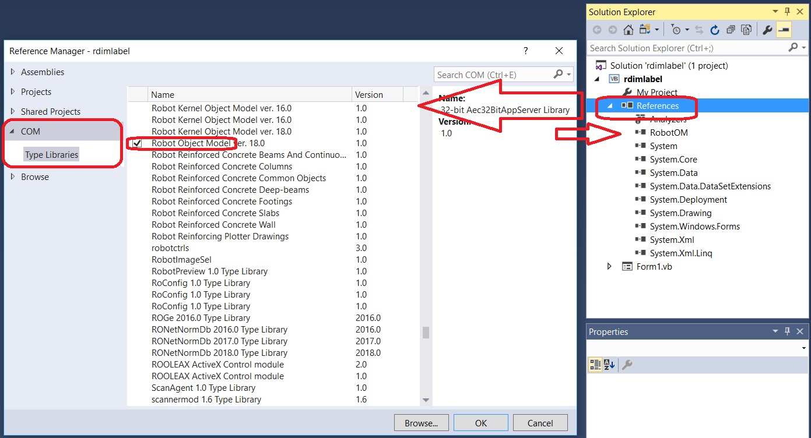Click the Browse... button
The width and height of the screenshot is (811, 438).
pos(421,422)
